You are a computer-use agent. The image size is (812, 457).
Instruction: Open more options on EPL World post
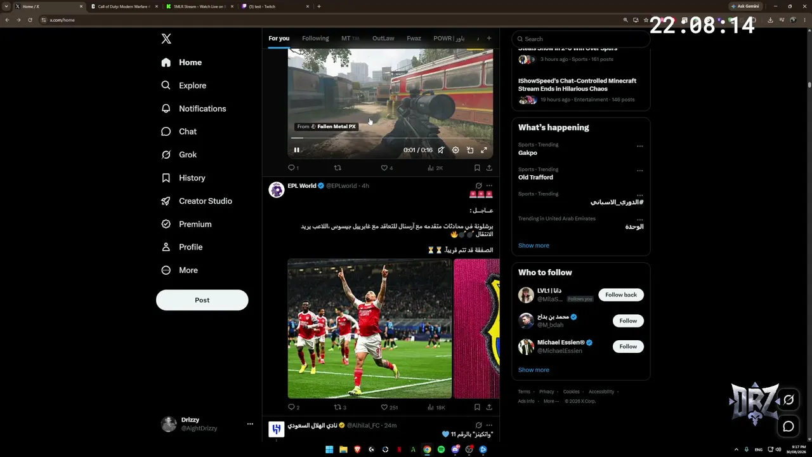(x=489, y=186)
